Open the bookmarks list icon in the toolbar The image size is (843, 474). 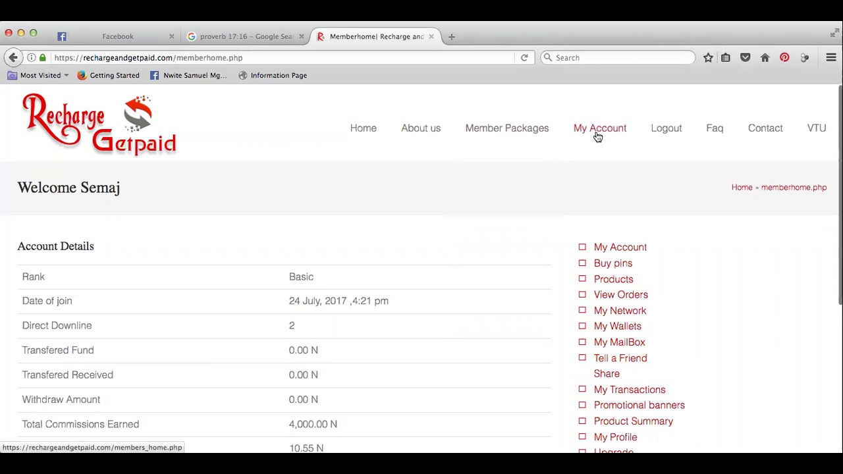[x=726, y=57]
